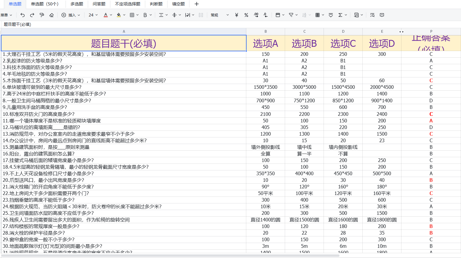Switch to the 多选题 sheet tab

pyautogui.click(x=77, y=4)
